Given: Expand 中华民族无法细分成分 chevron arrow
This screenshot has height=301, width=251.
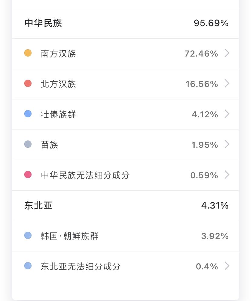Looking at the screenshot, I should [227, 175].
